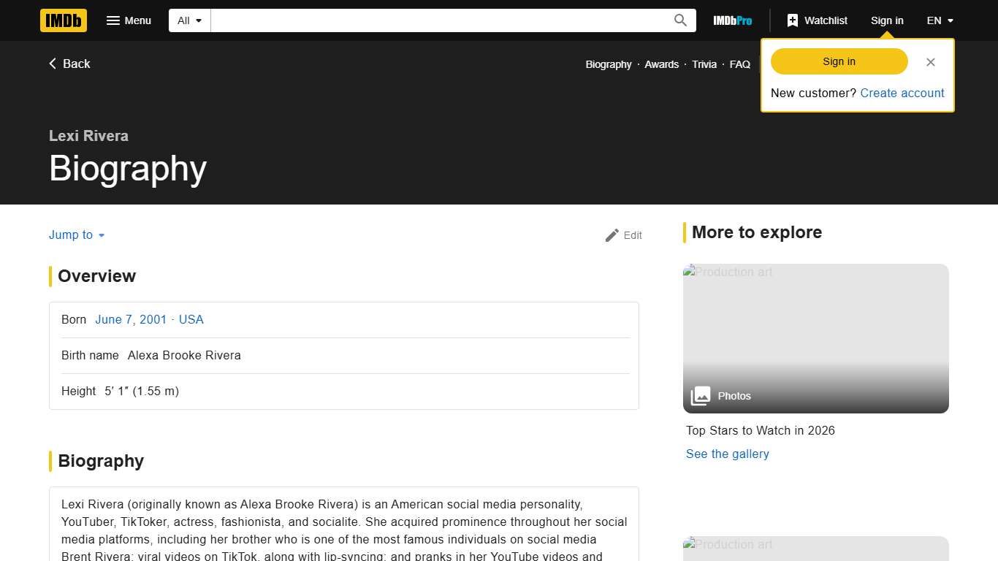Screen dimensions: 998x561
Task: Click the search magnifying glass icon
Action: pyautogui.click(x=679, y=20)
